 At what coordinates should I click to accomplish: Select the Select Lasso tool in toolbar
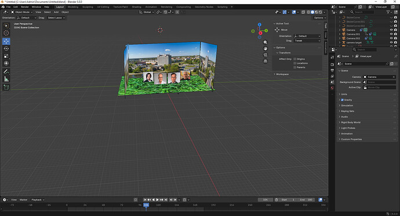coord(6,26)
